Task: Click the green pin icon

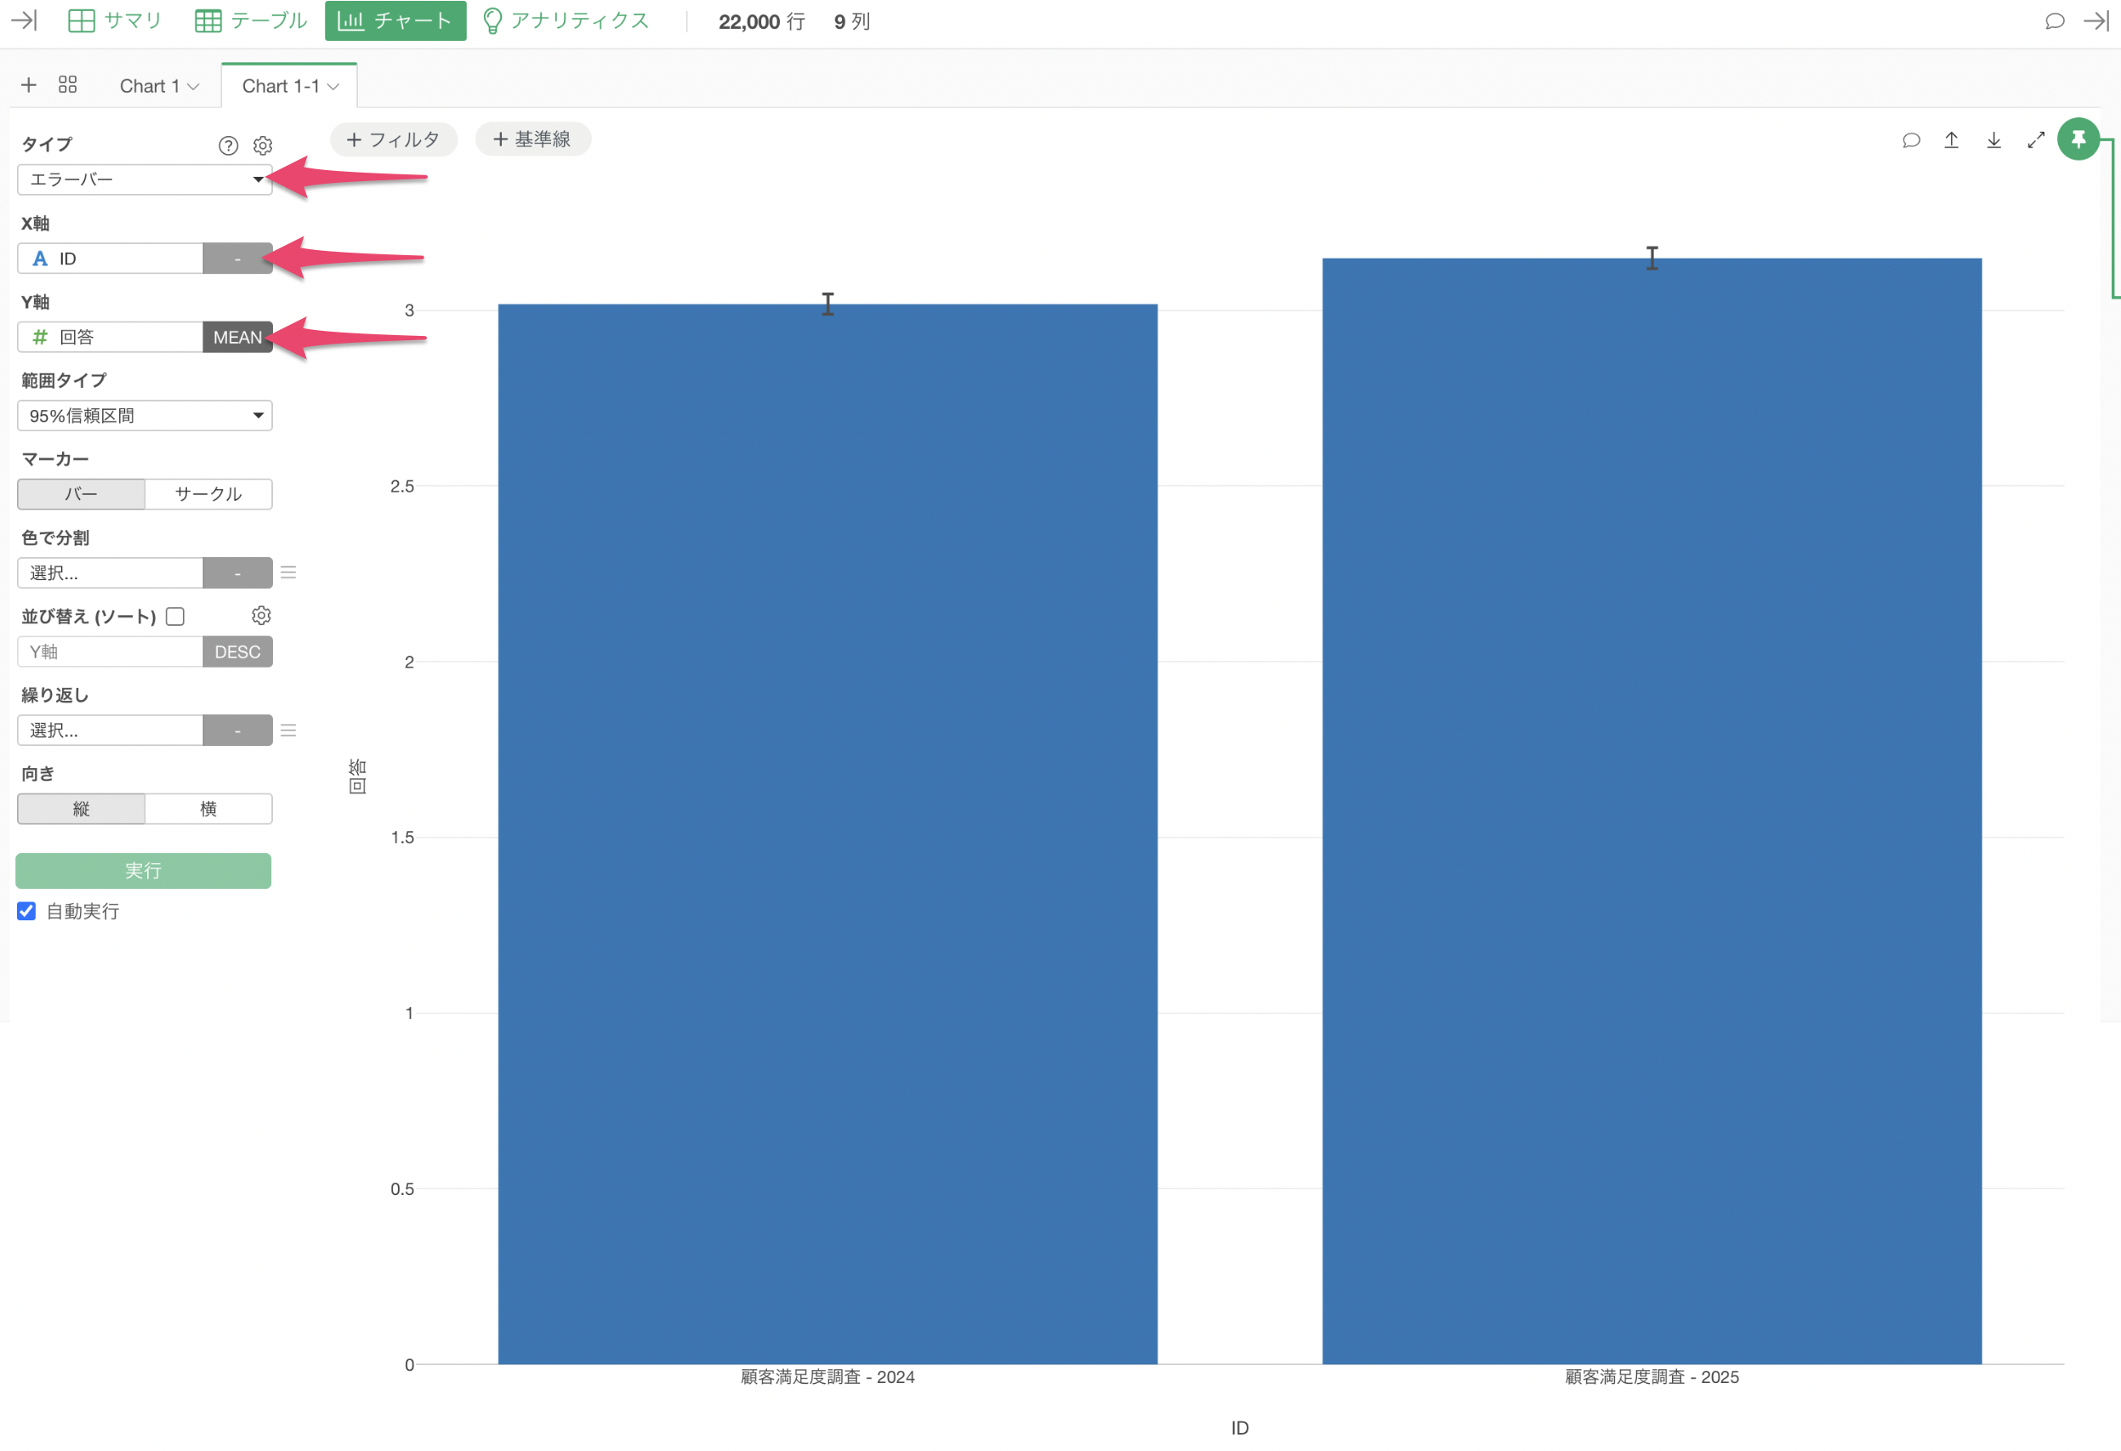Action: point(2077,139)
